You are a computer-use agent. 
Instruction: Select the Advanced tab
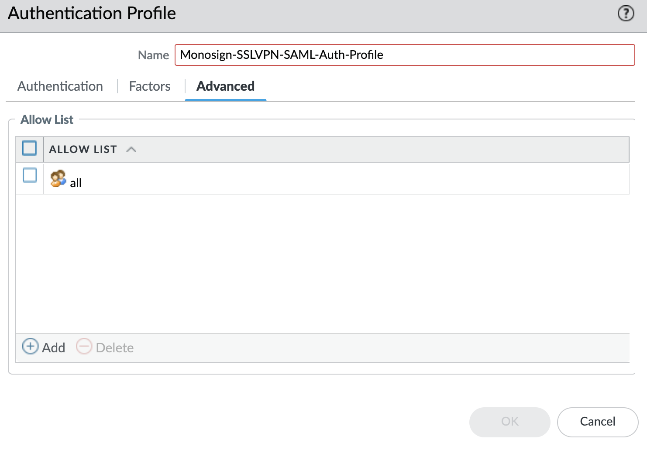225,86
